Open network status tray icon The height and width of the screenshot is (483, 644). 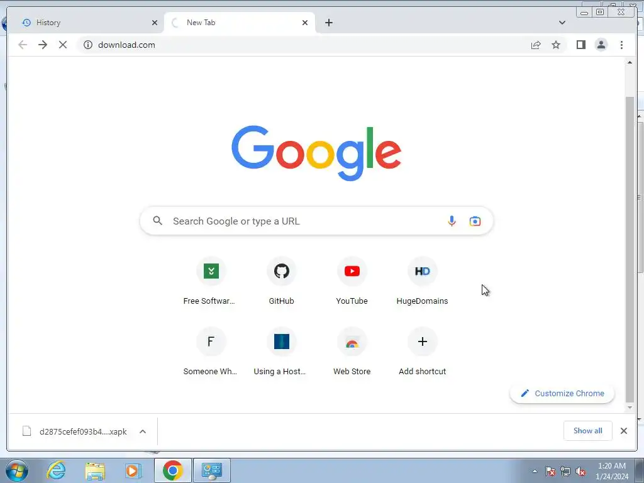[x=565, y=471]
